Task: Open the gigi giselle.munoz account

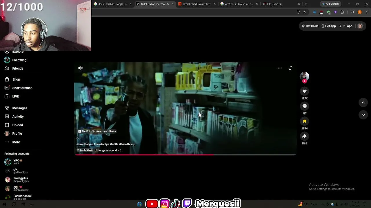Action: [x=17, y=188]
